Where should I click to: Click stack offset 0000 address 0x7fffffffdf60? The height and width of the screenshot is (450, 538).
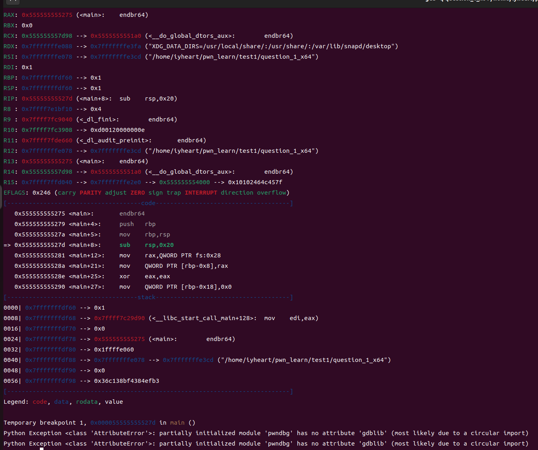tap(51, 308)
